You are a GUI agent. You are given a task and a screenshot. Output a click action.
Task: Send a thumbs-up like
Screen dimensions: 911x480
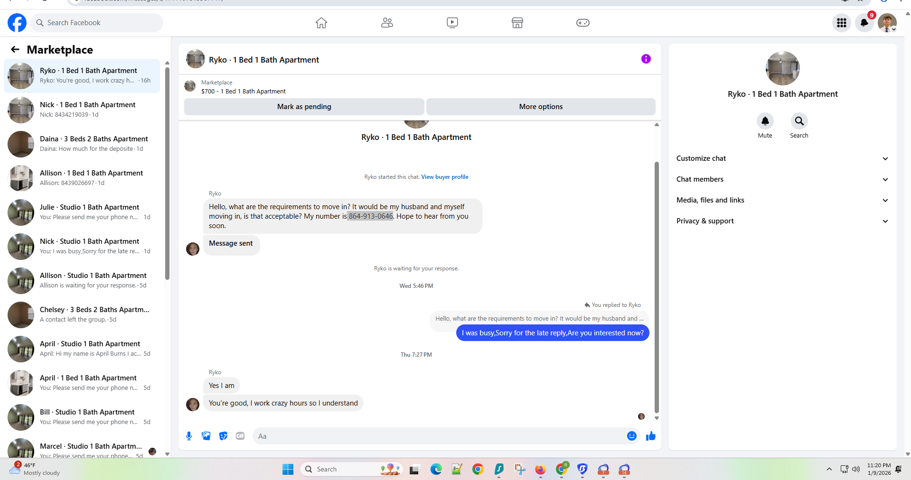tap(651, 436)
